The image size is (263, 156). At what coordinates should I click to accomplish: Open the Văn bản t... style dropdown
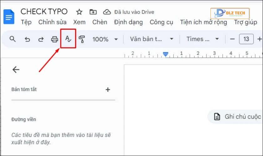(x=152, y=39)
